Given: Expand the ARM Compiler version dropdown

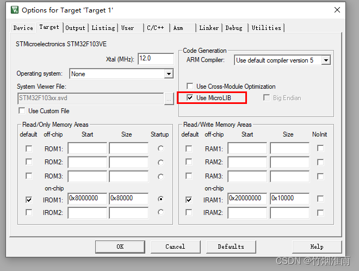Looking at the screenshot, I should pos(326,60).
